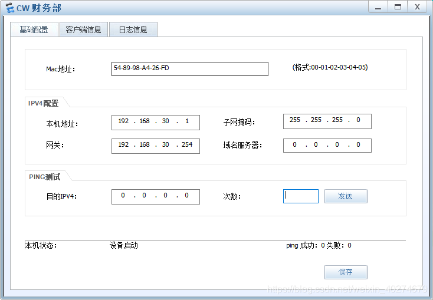Click the IPV4配置 group label
The height and width of the screenshot is (300, 433).
click(43, 103)
